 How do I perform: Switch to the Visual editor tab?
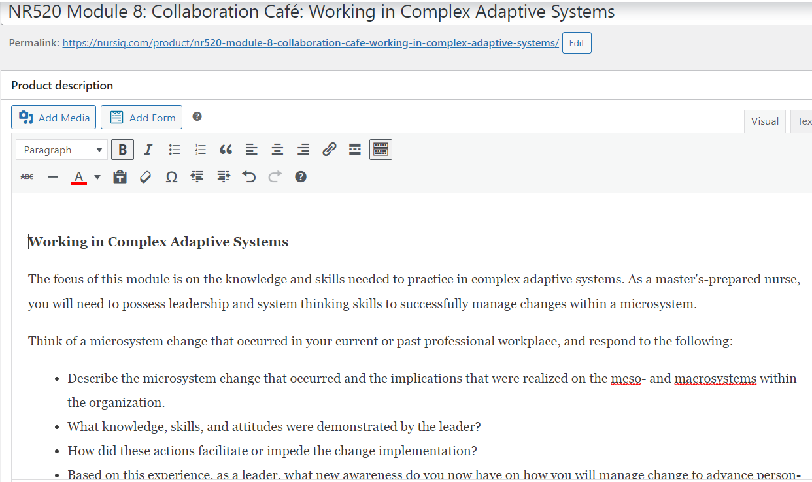coord(764,121)
